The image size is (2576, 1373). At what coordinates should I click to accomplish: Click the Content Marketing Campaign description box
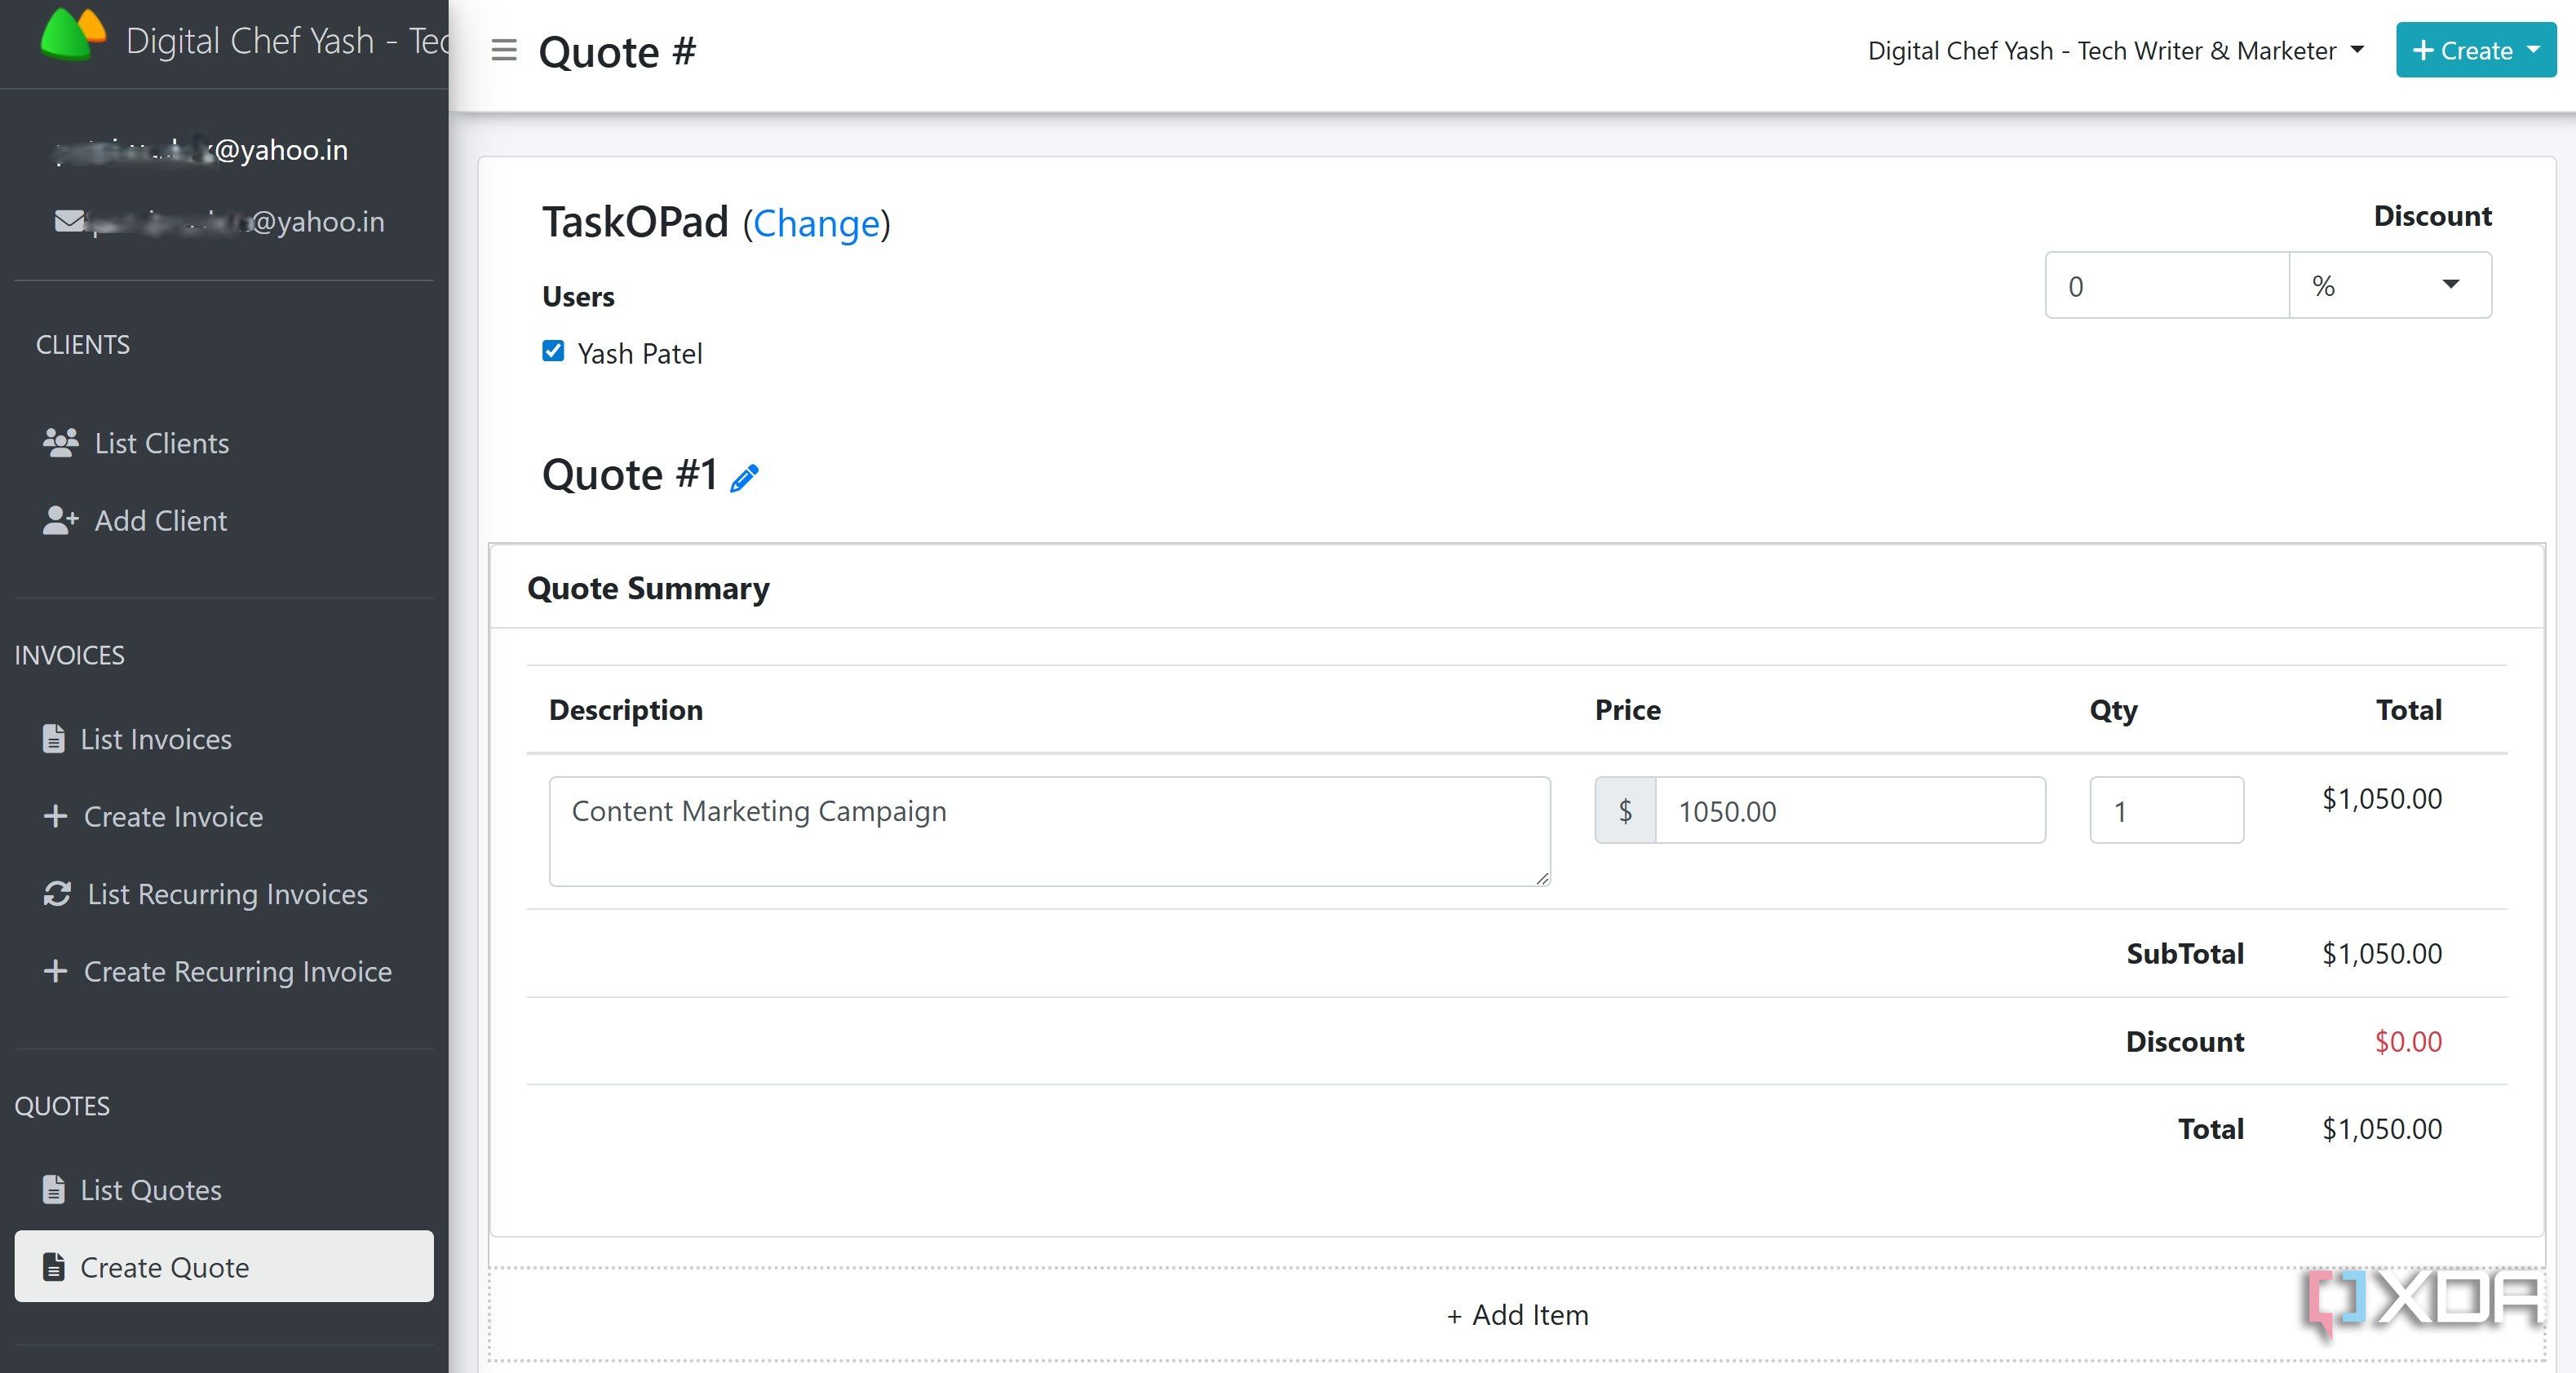pos(1049,830)
